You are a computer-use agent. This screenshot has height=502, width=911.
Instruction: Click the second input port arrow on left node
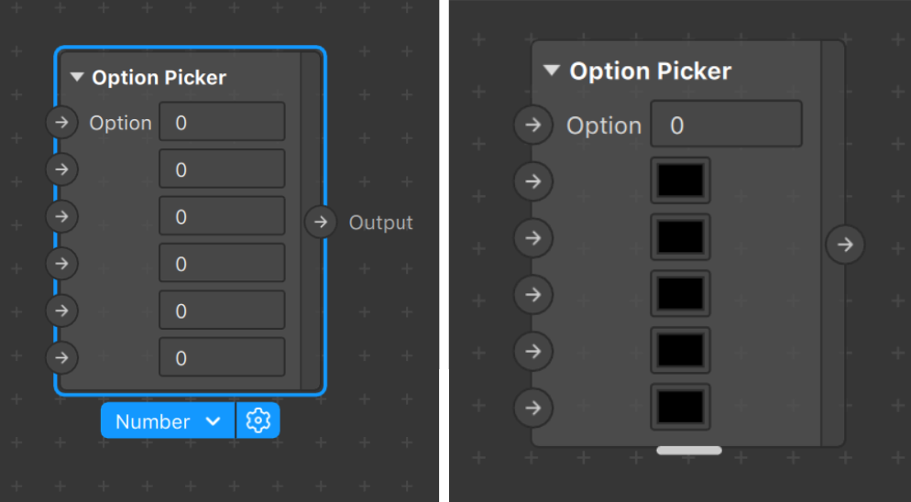(x=61, y=169)
